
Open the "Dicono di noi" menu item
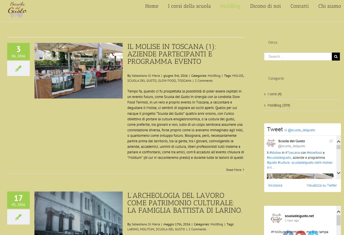(265, 6)
